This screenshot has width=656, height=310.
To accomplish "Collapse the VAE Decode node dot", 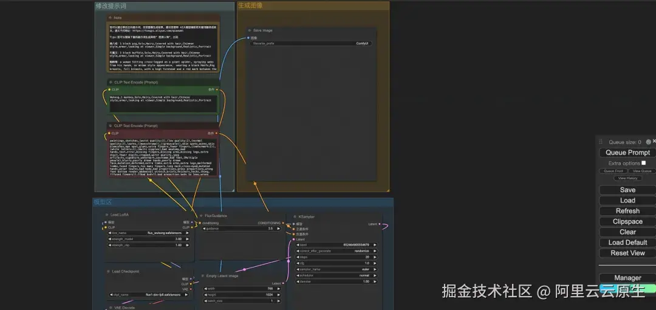I will [x=111, y=308].
